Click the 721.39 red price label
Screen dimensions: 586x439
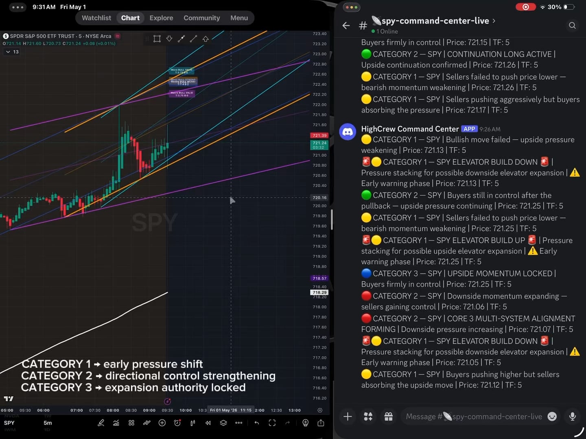click(x=319, y=135)
